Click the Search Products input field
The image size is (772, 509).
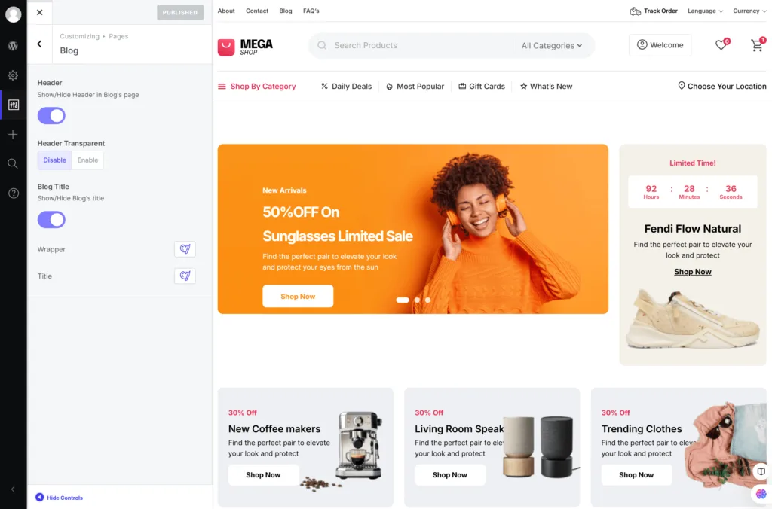point(422,45)
